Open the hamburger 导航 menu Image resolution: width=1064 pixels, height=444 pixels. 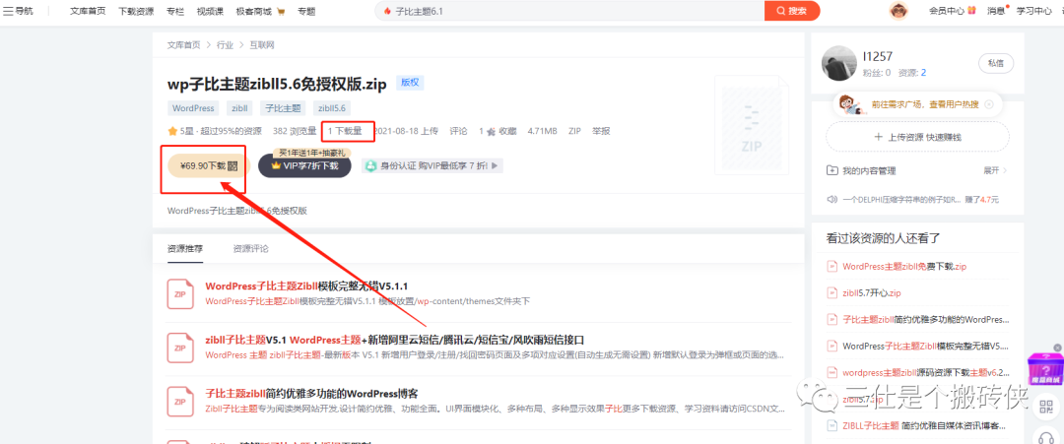coord(19,11)
